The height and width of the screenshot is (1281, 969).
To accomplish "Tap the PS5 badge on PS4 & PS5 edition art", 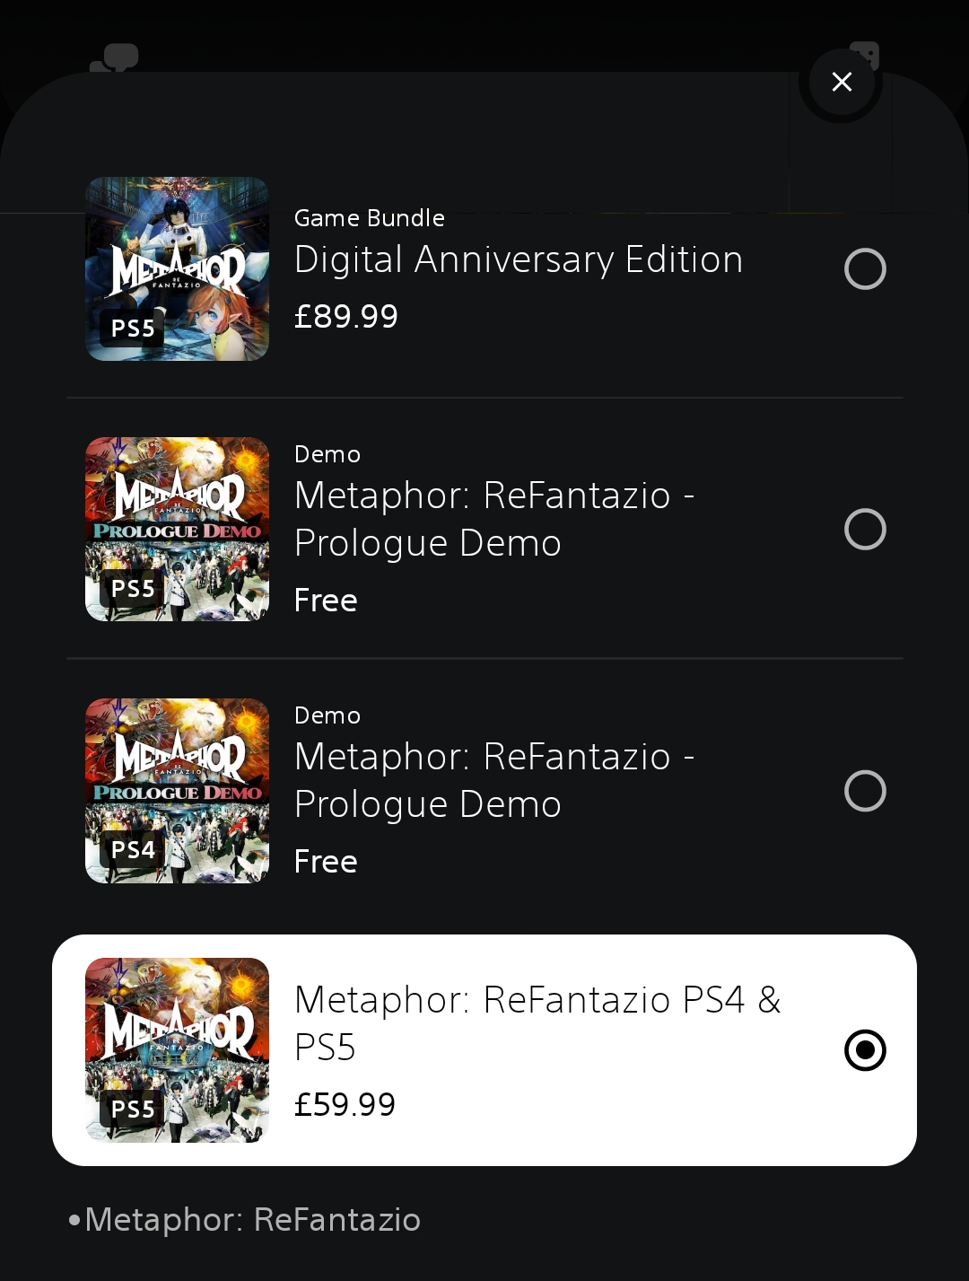I will [133, 1110].
